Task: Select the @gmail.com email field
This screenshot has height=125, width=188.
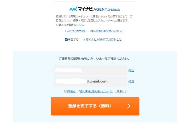Action: pos(90,81)
